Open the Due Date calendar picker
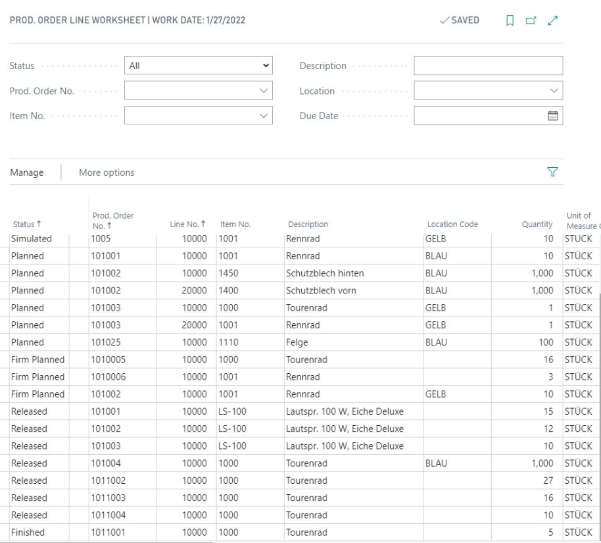 (x=553, y=115)
